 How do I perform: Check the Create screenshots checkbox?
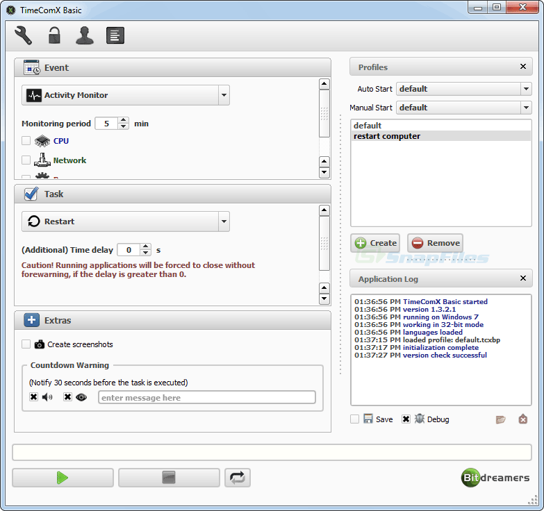[26, 344]
